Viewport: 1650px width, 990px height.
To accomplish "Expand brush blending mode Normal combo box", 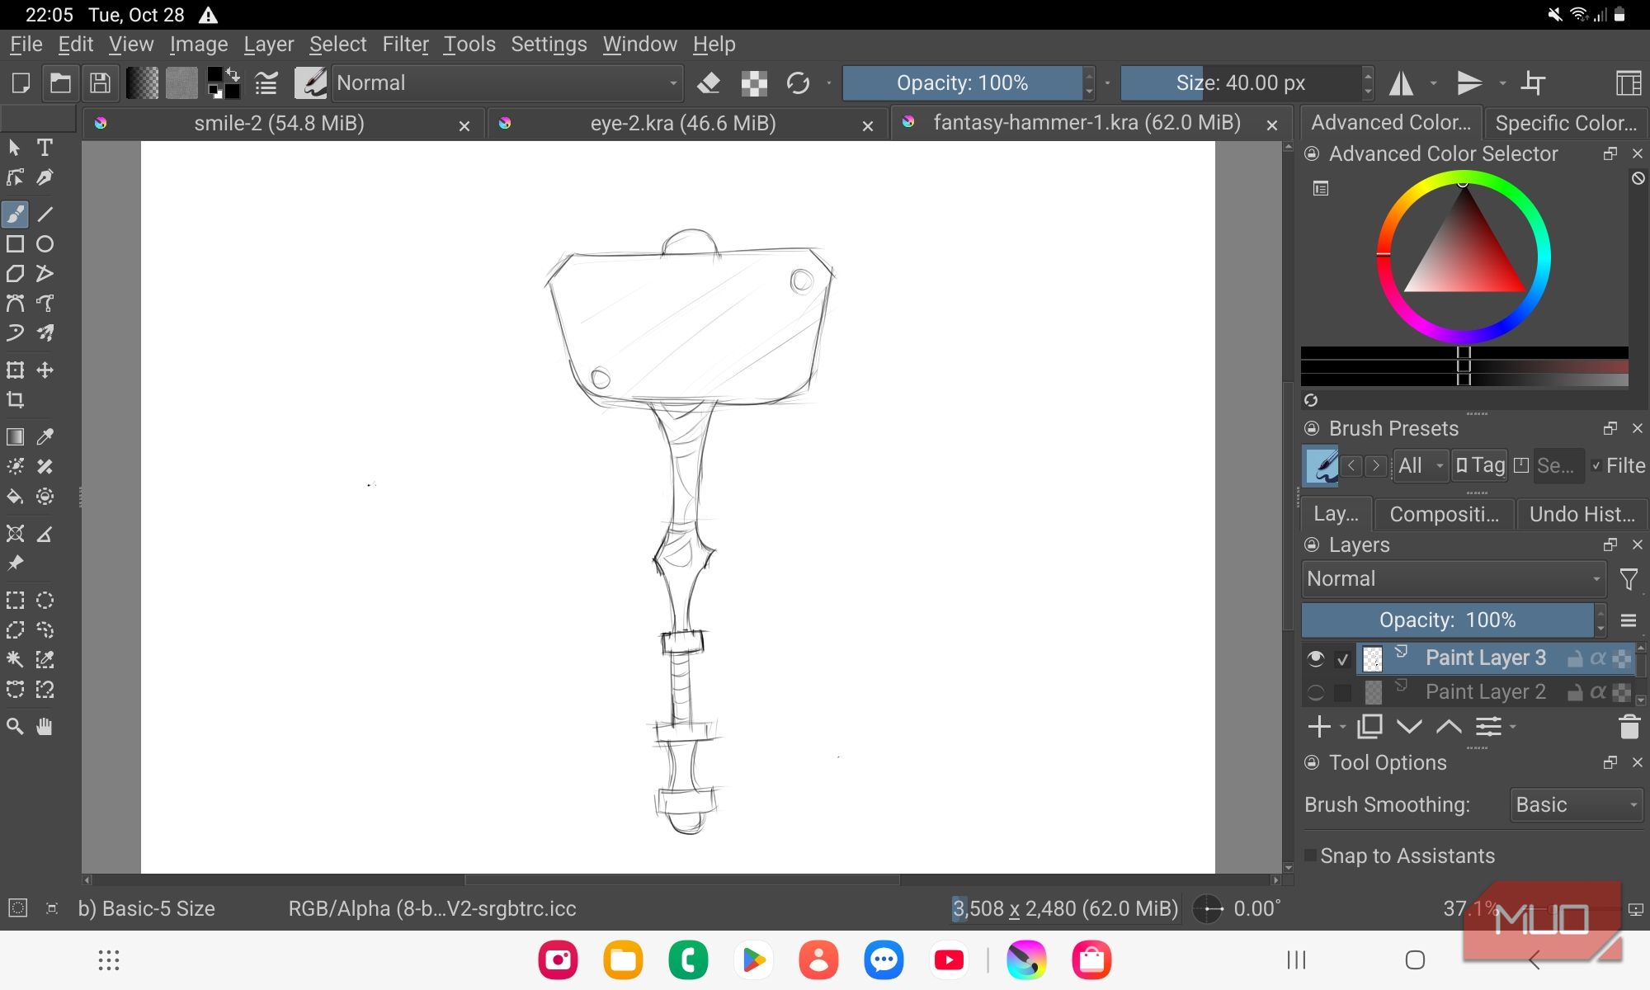I will [x=507, y=83].
